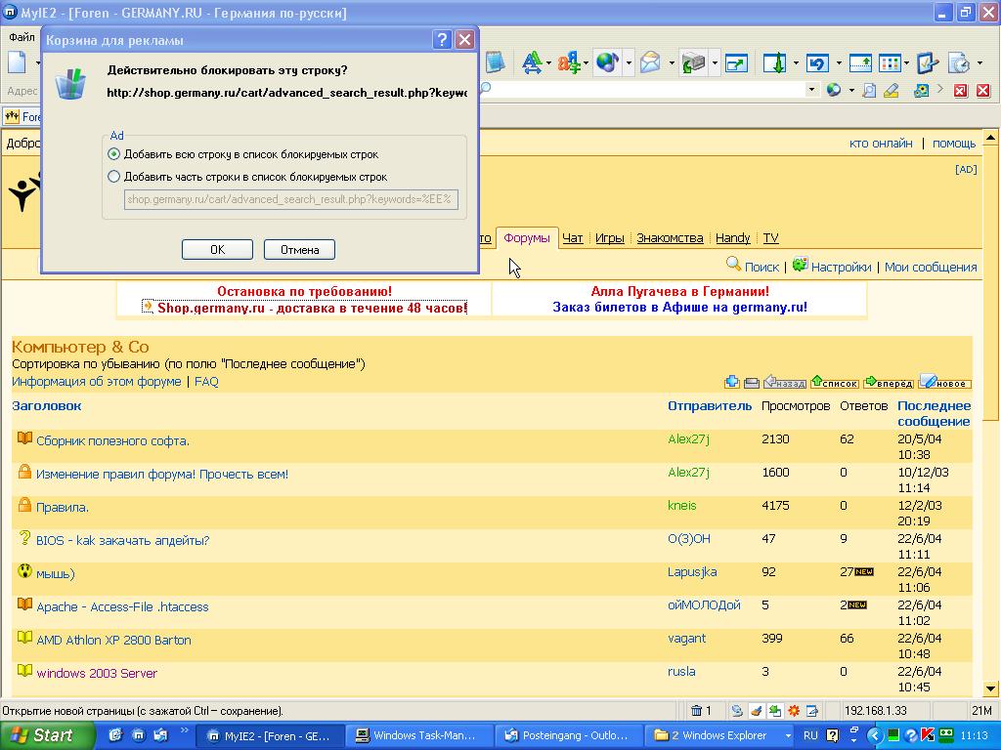
Task: Expand the mail icon dropdown arrow
Action: coord(671,62)
